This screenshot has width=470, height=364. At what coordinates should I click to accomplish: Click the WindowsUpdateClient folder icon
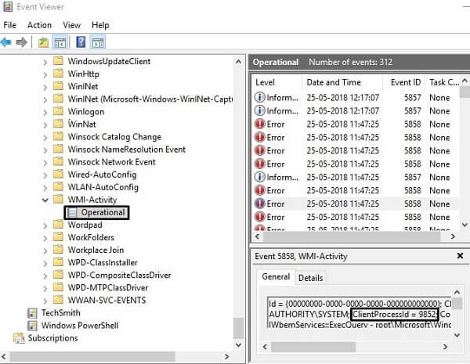(58, 61)
